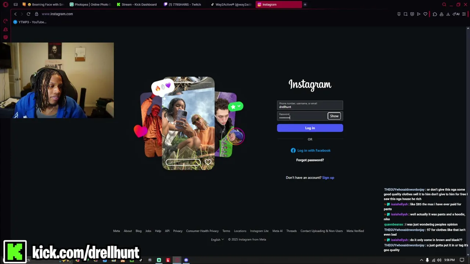Open the About footer link
Image resolution: width=470 pixels, height=264 pixels.
(x=128, y=231)
